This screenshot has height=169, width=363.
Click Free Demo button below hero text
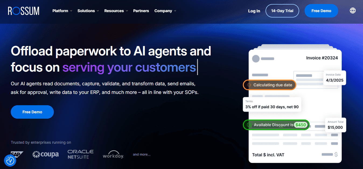pyautogui.click(x=32, y=112)
